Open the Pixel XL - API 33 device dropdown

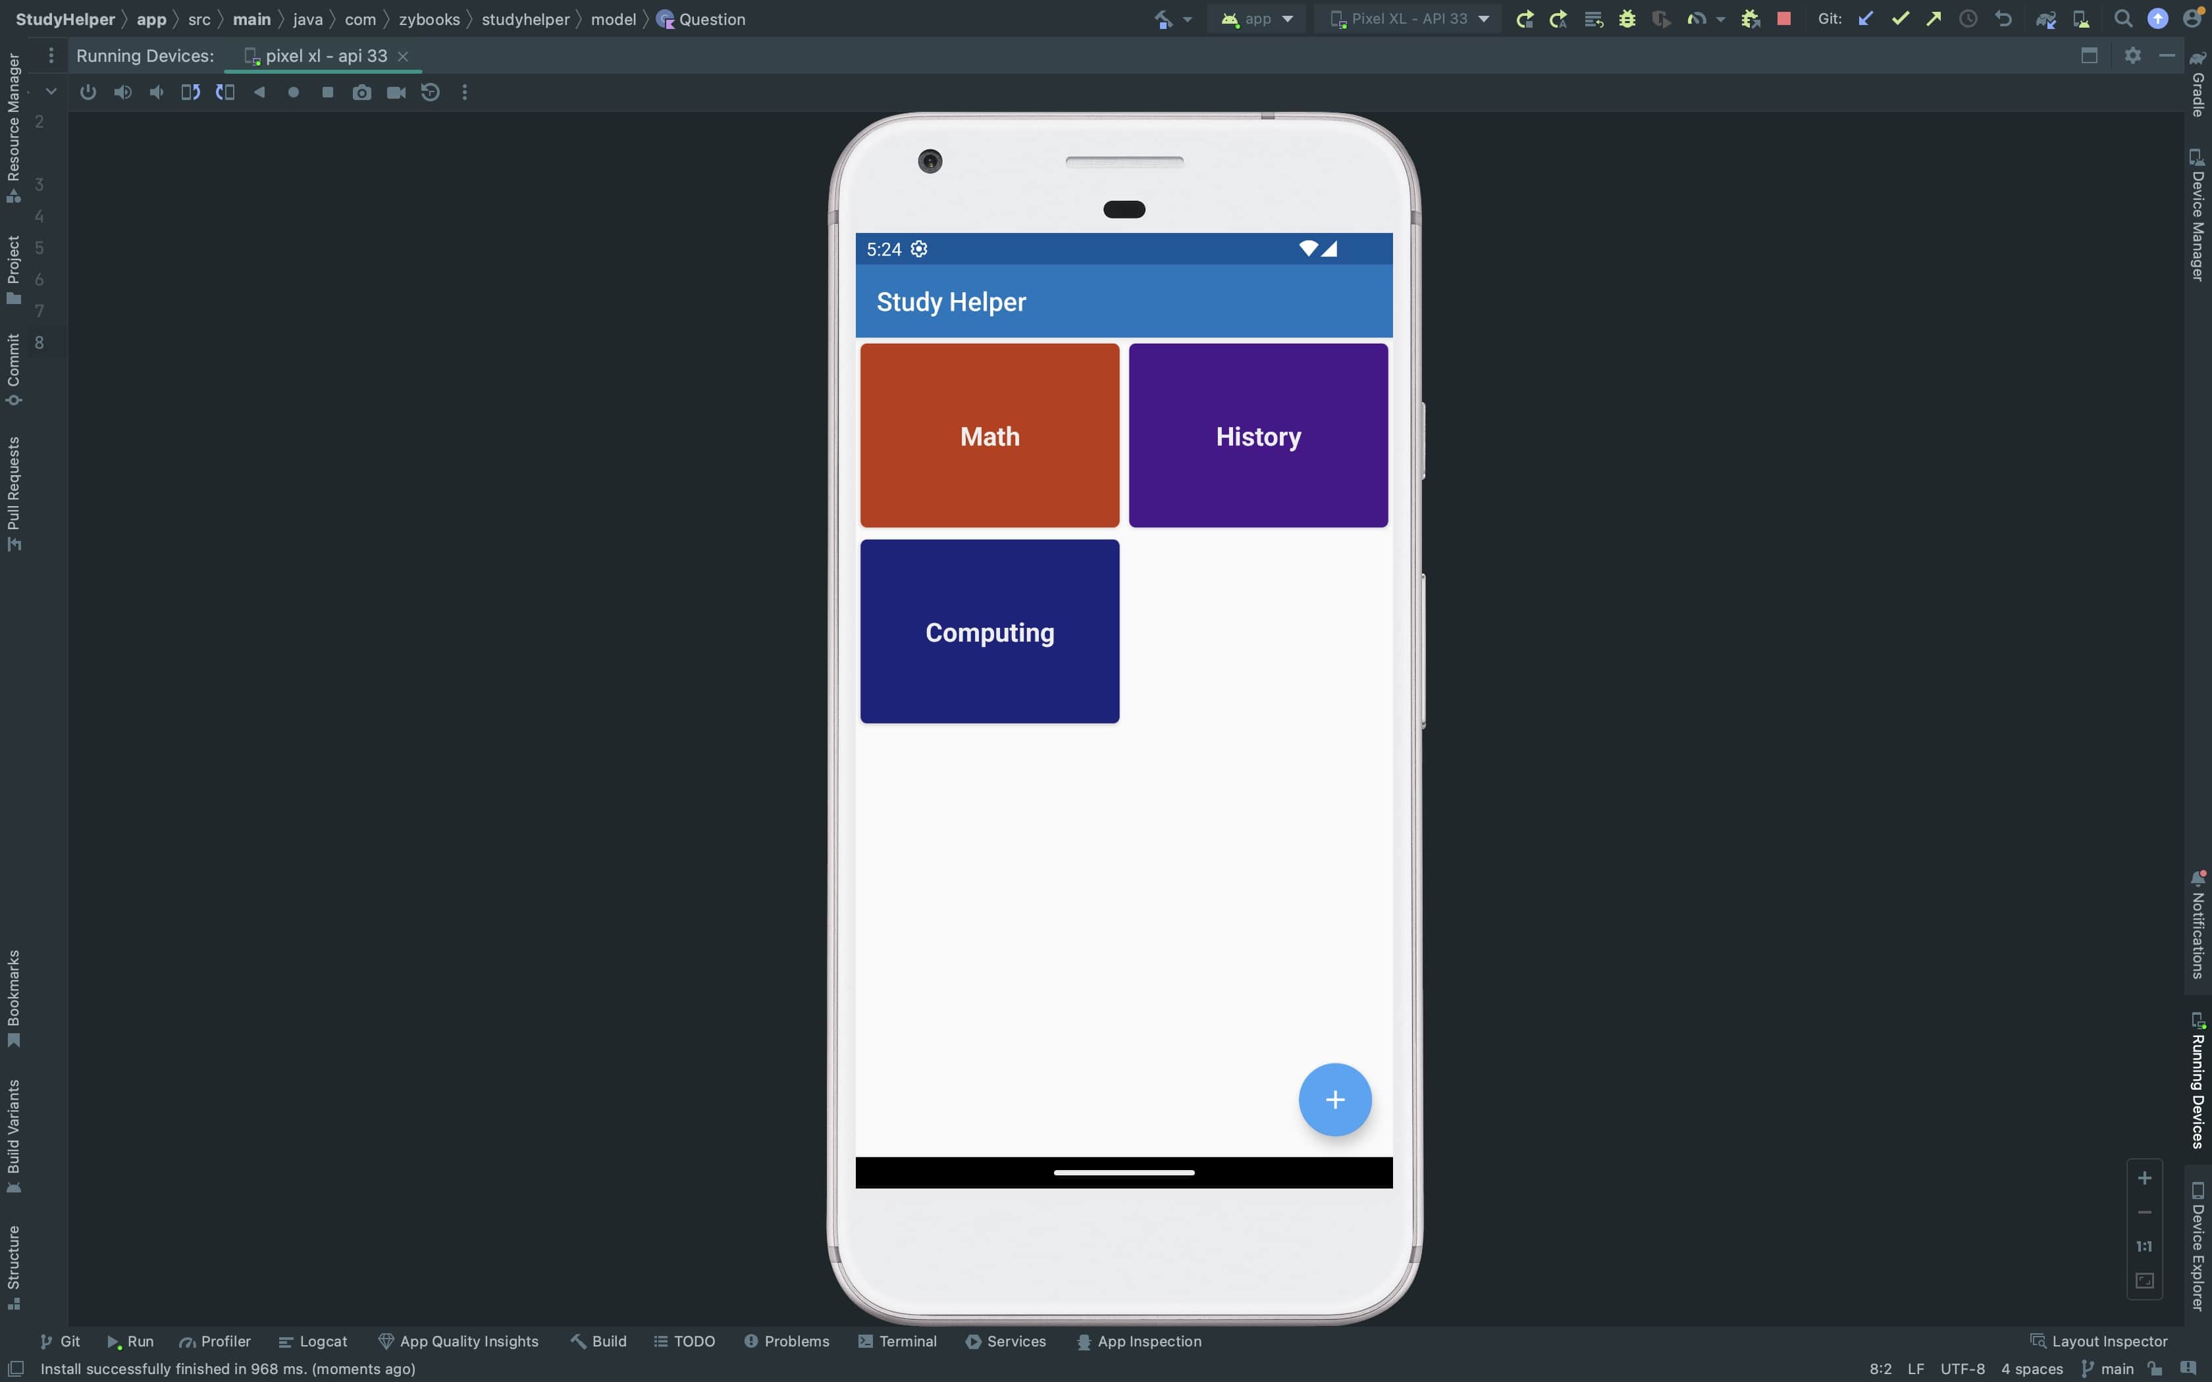click(x=1409, y=19)
